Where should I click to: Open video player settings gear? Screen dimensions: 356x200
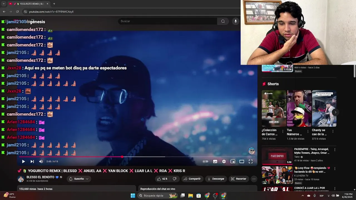click(224, 161)
